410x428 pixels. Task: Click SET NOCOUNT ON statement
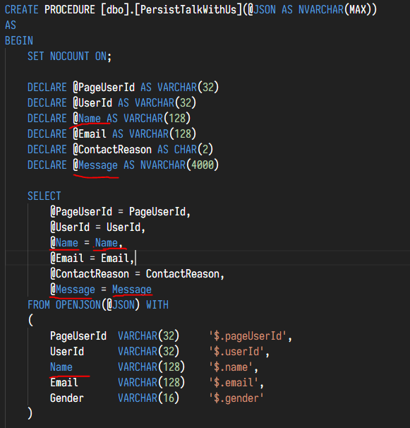(x=69, y=57)
